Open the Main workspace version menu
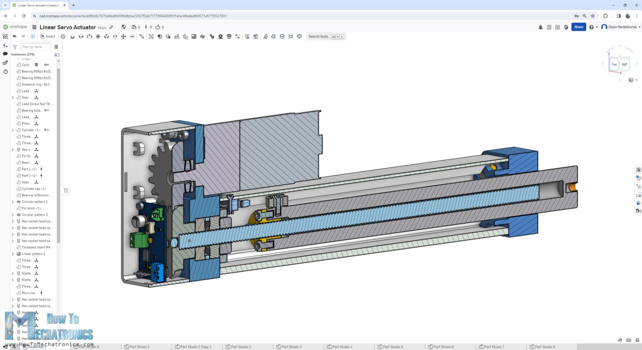Image resolution: width=642 pixels, height=350 pixels. tap(102, 28)
